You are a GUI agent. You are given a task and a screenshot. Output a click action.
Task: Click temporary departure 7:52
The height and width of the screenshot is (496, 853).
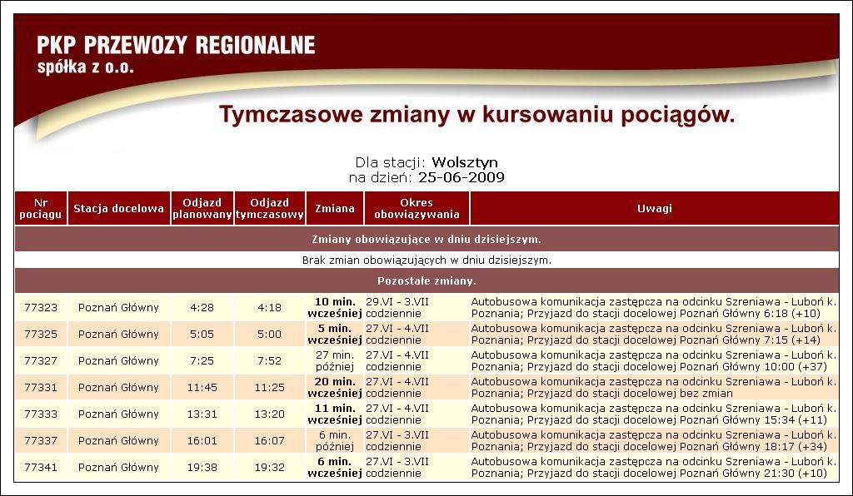269,360
